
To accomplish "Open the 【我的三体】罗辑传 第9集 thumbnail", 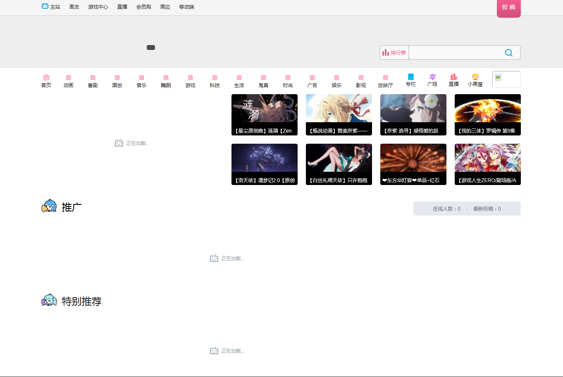I will pos(488,115).
